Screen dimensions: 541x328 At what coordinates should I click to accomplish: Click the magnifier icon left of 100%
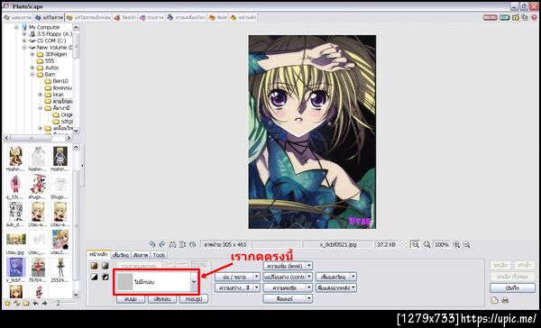(x=426, y=244)
